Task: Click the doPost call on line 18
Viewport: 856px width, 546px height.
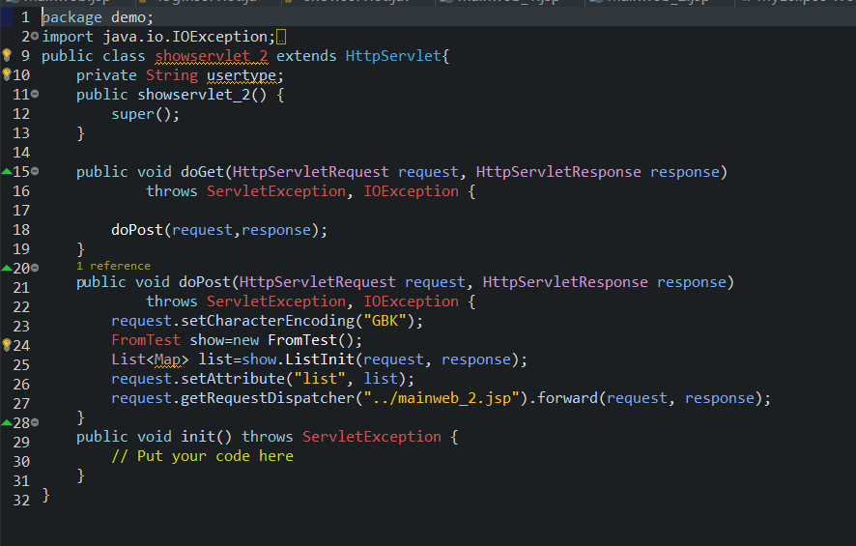Action: (x=137, y=230)
